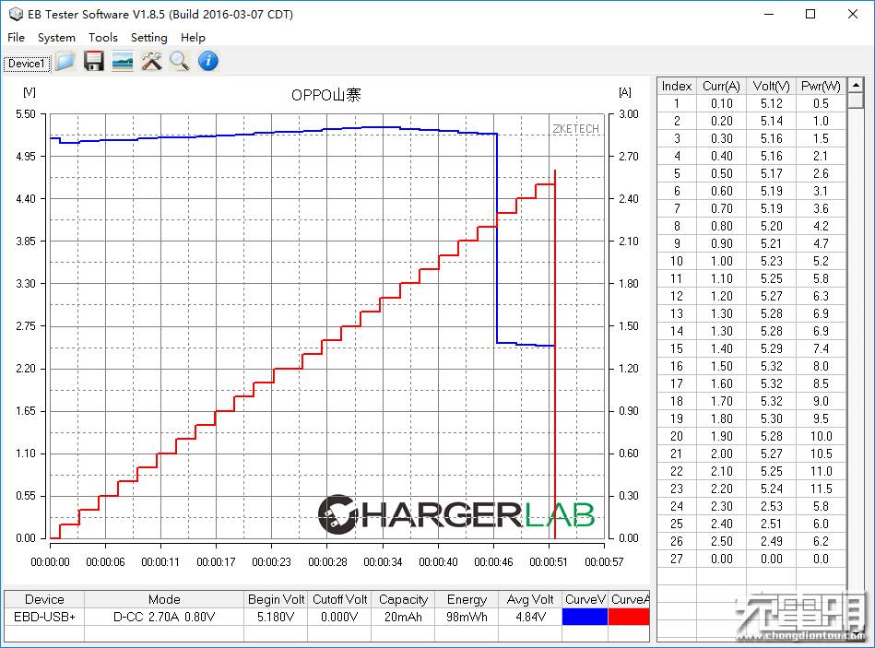The height and width of the screenshot is (648, 875).
Task: Select row index 26 with 2.49 volts
Action: [x=751, y=541]
